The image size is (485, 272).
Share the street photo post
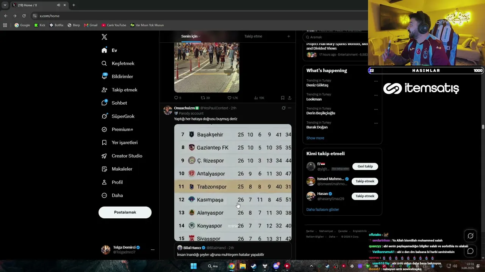click(x=289, y=98)
